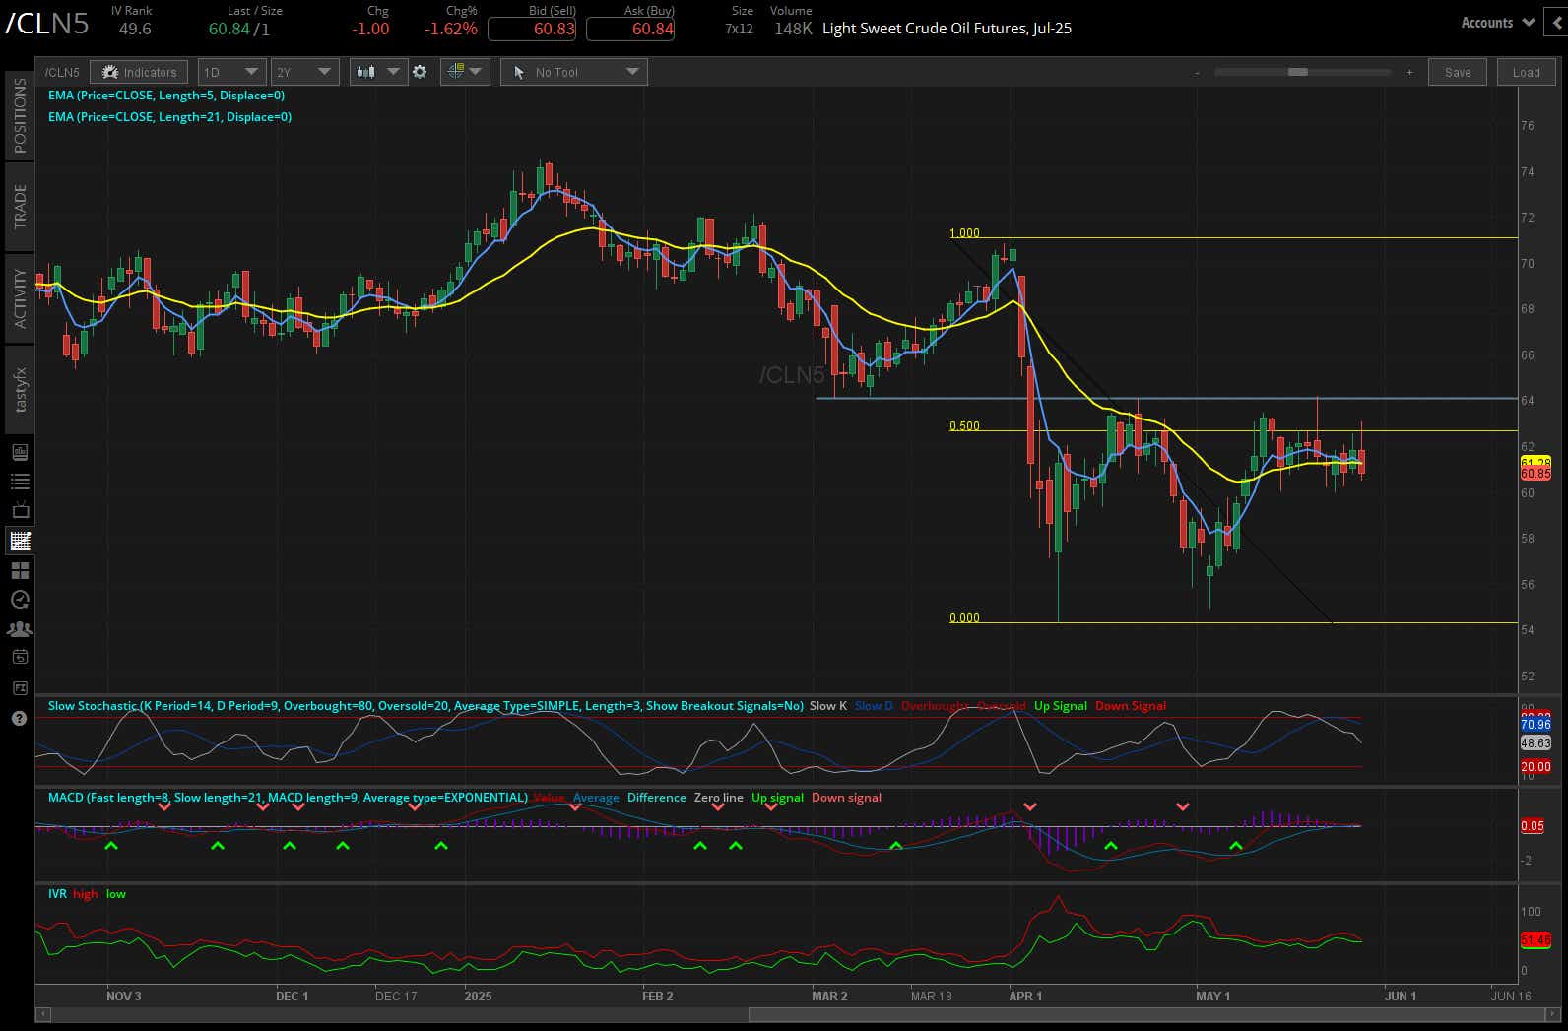
Task: Open the people group icon in sidebar
Action: [x=20, y=628]
